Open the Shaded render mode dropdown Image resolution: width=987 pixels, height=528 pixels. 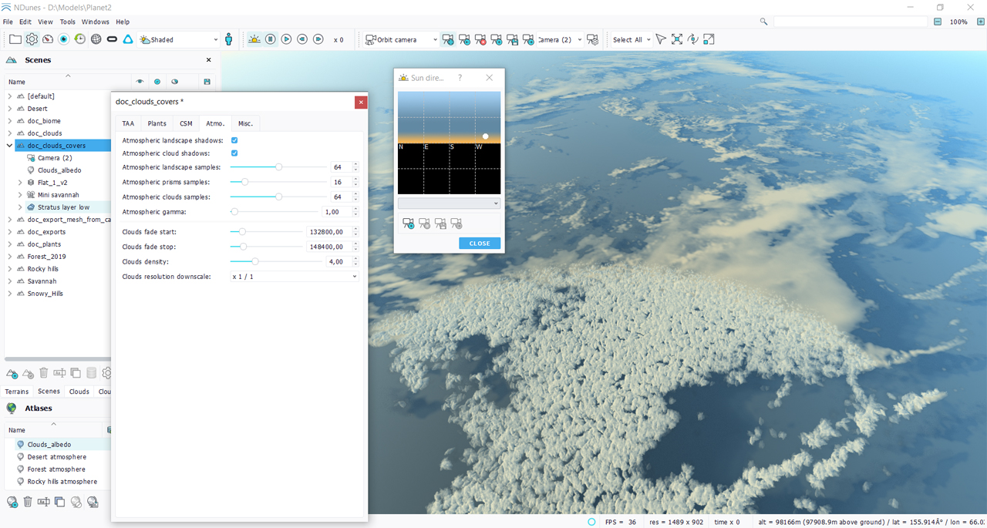179,39
